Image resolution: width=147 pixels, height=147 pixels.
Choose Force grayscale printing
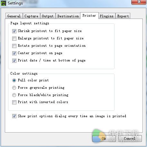click(x=14, y=88)
